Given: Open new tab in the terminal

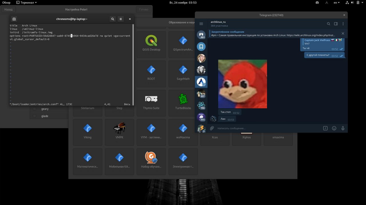Looking at the screenshot, I should coord(14,19).
